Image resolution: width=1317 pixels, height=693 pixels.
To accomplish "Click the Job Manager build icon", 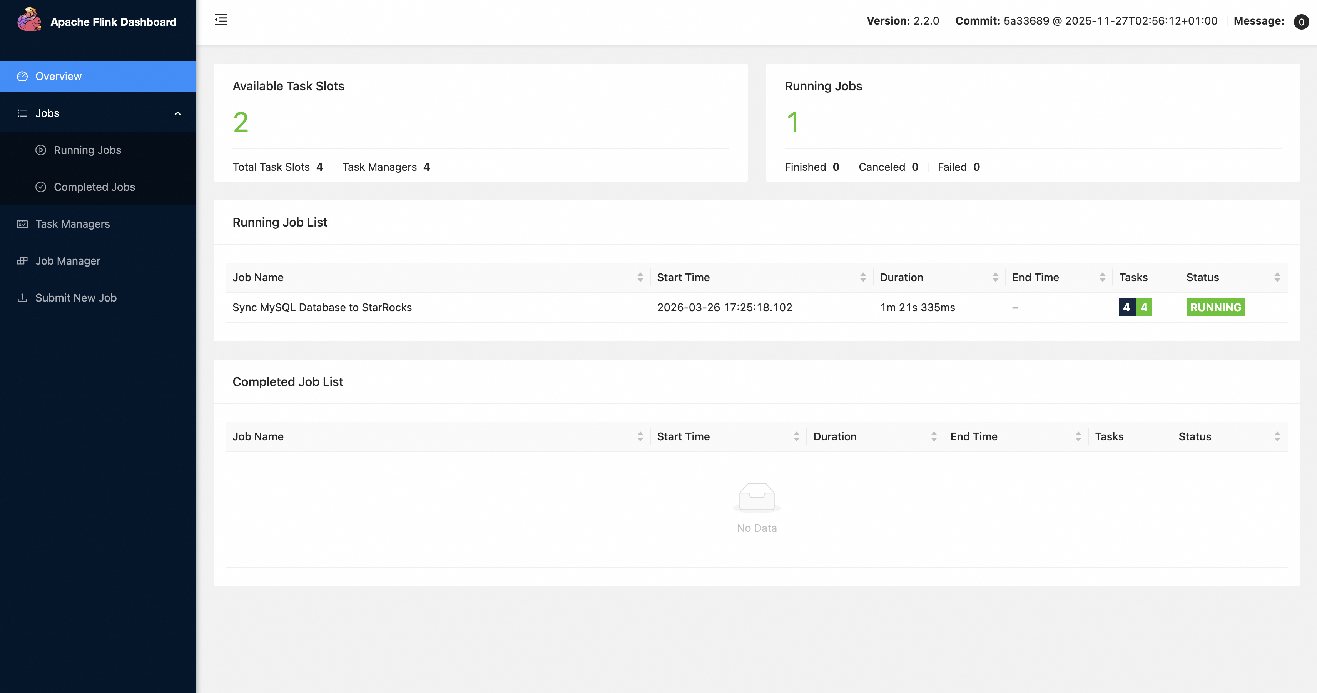I will tap(22, 260).
